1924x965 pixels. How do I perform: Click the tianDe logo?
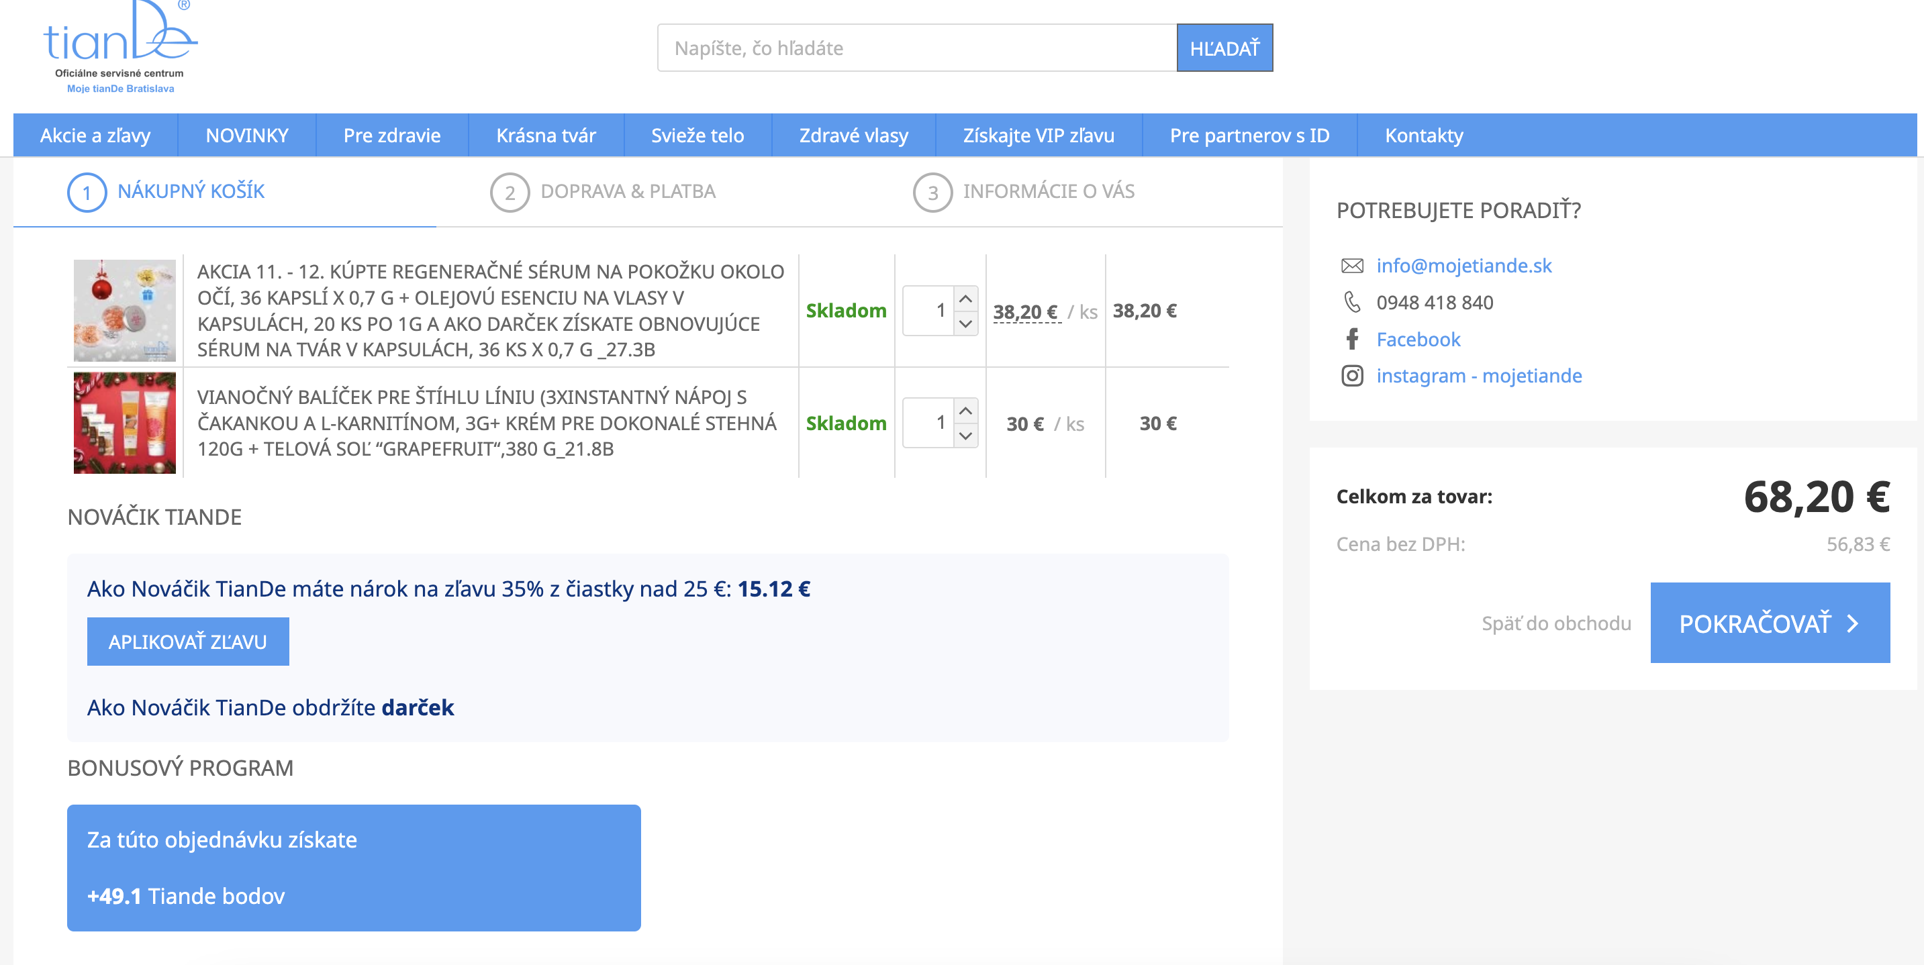pyautogui.click(x=120, y=46)
